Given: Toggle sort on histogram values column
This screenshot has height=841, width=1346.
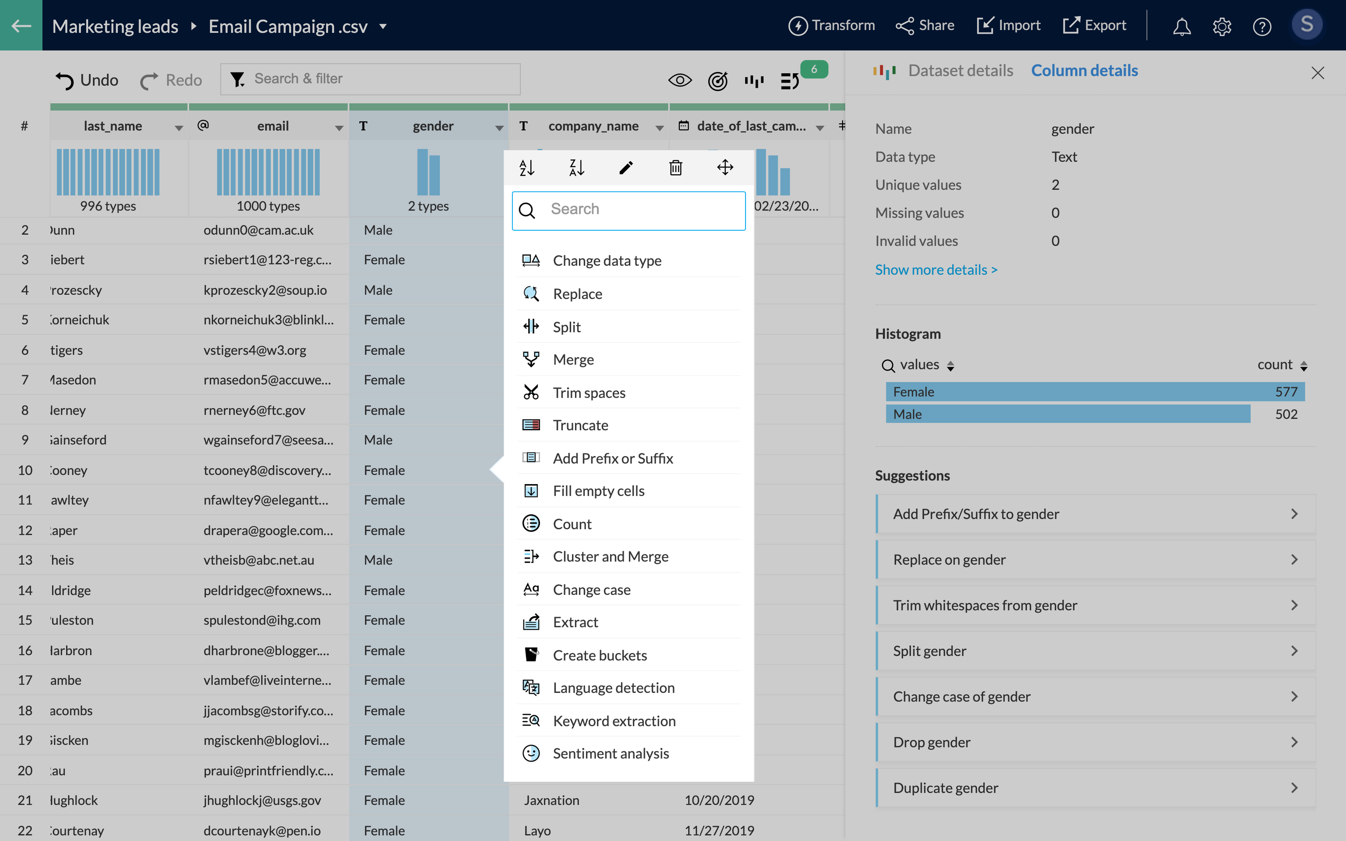Looking at the screenshot, I should 951,366.
